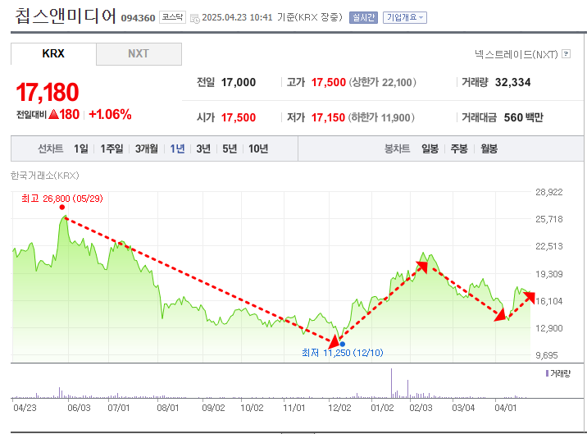The image size is (587, 434).
Task: Select the 1일 line chart period
Action: click(x=81, y=148)
